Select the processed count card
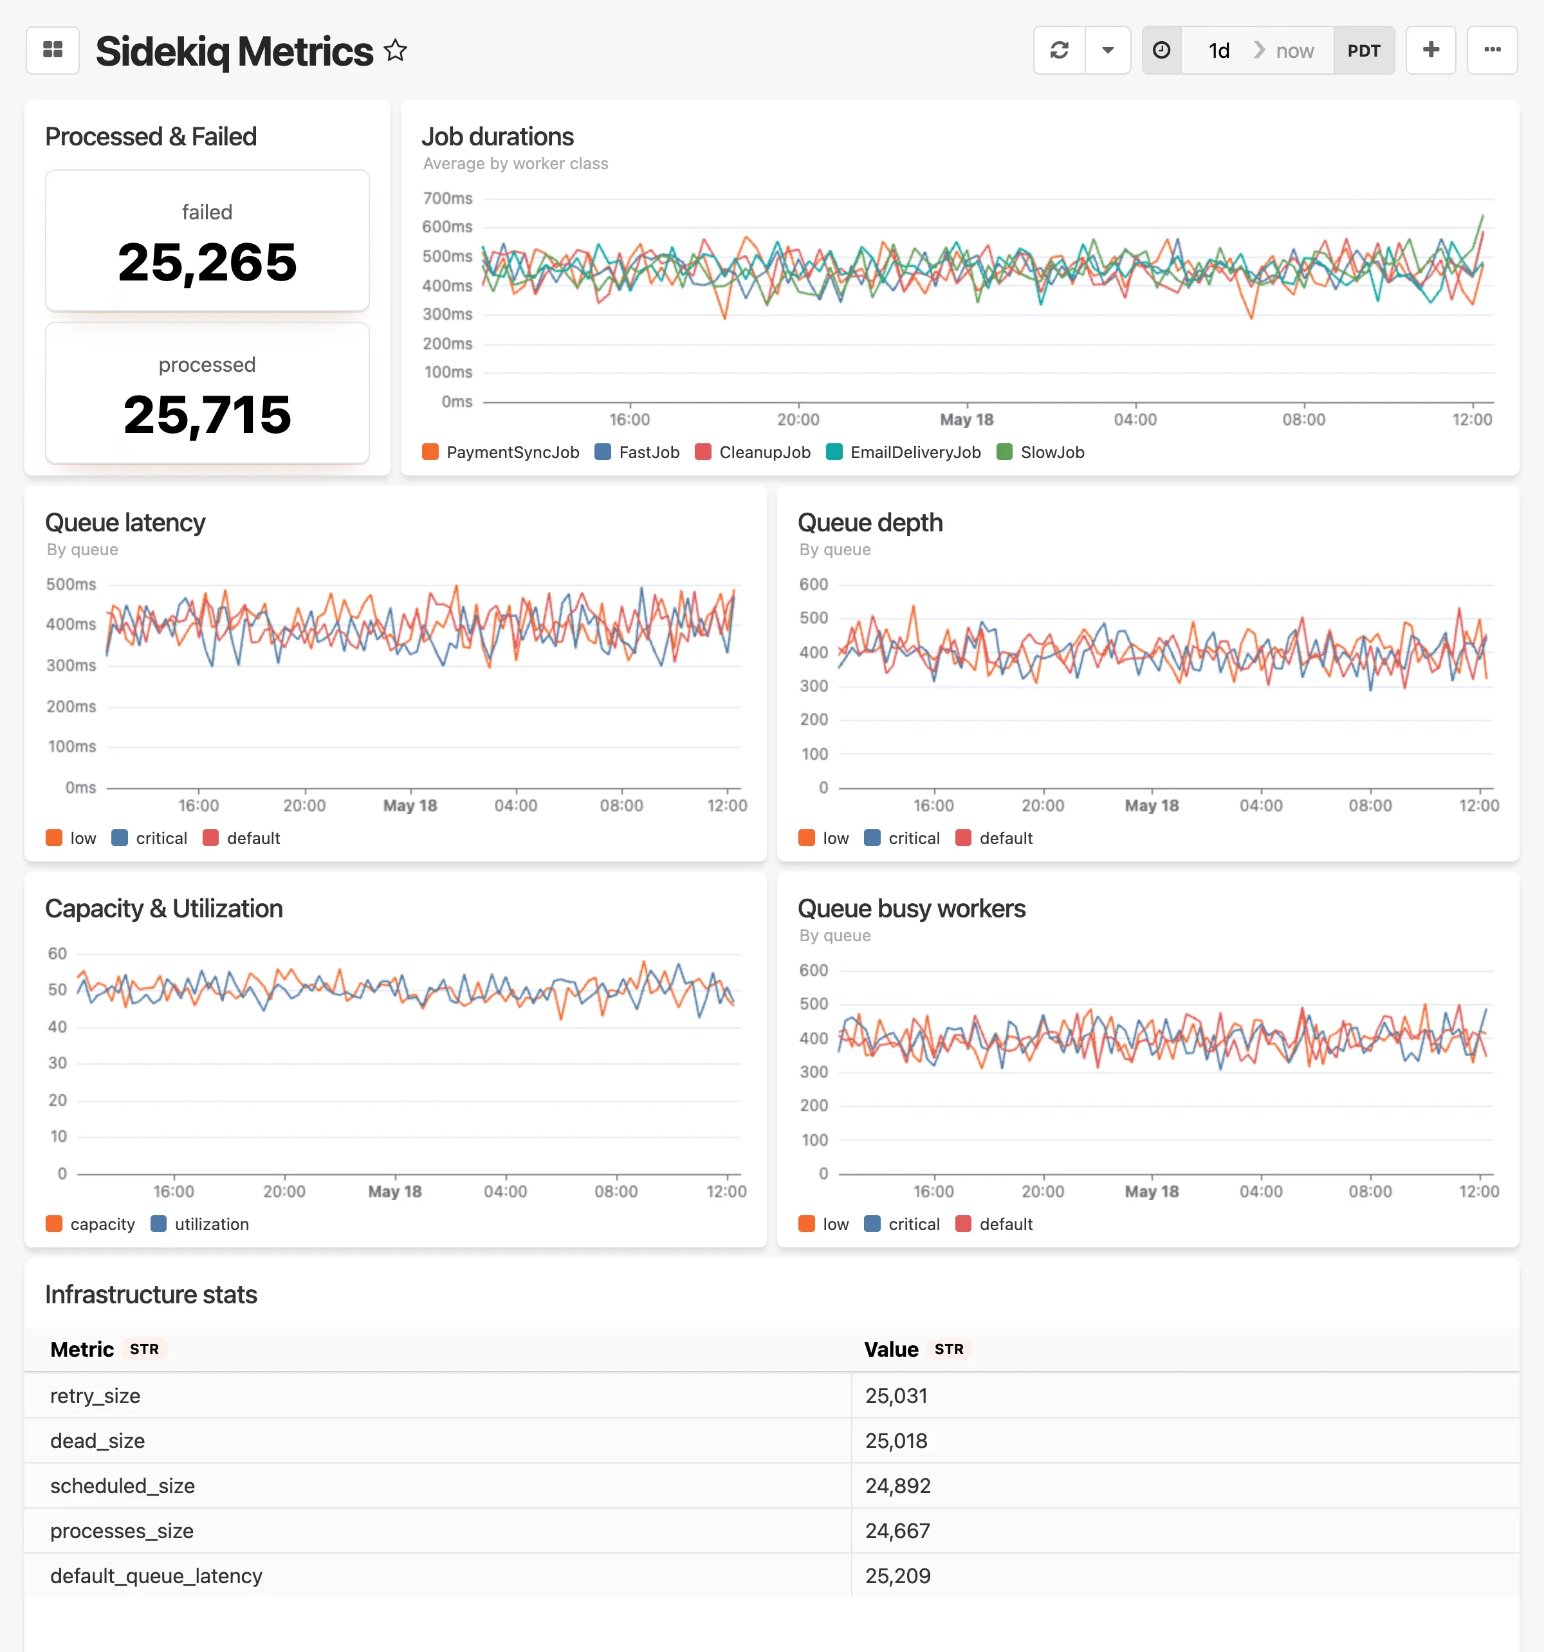Viewport: 1544px width, 1652px height. 207,393
